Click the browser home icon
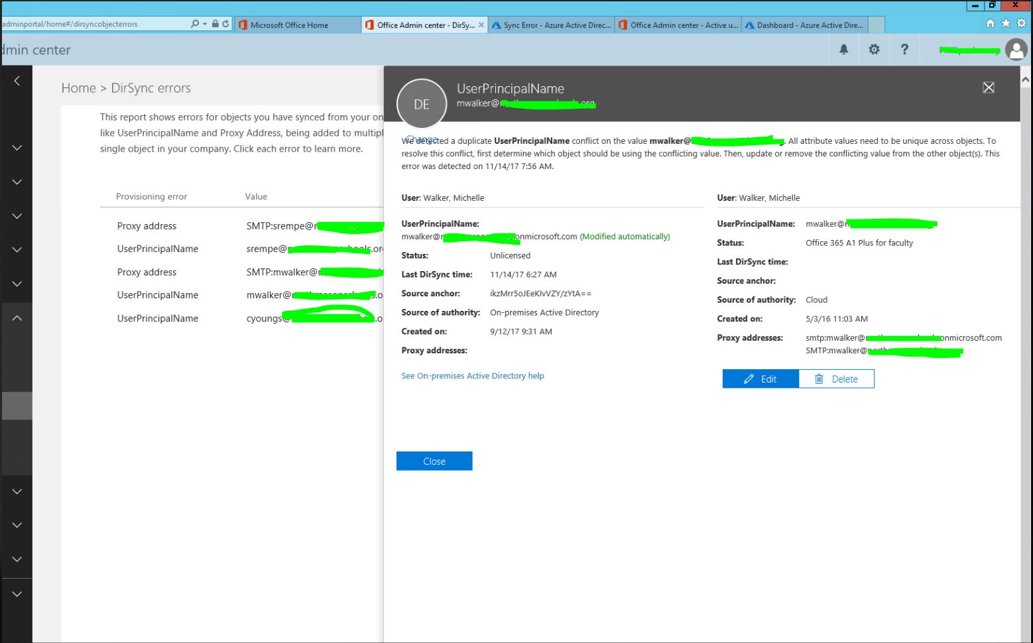 click(991, 23)
